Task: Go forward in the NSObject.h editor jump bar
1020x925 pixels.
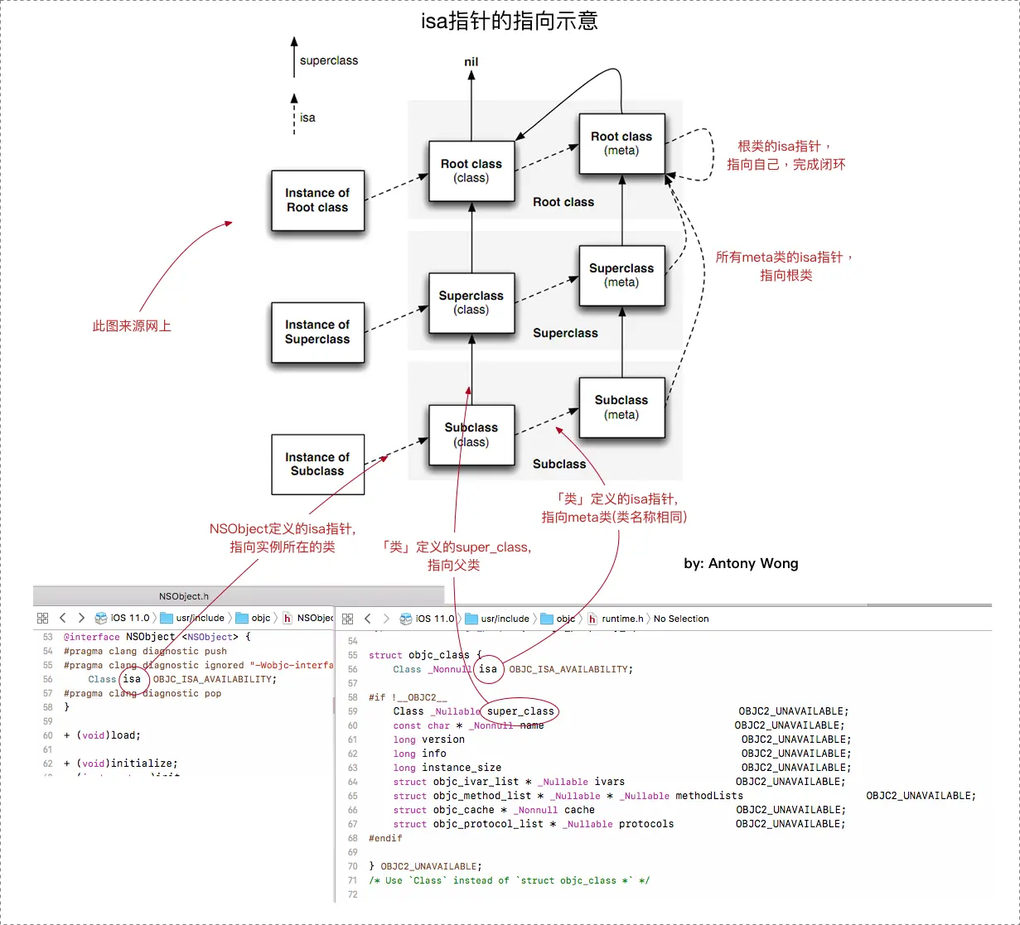Action: pos(81,618)
